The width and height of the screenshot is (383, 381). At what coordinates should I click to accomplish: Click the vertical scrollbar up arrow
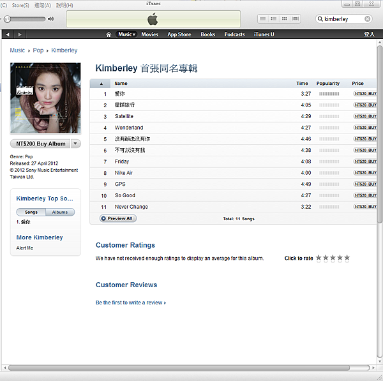[x=380, y=43]
